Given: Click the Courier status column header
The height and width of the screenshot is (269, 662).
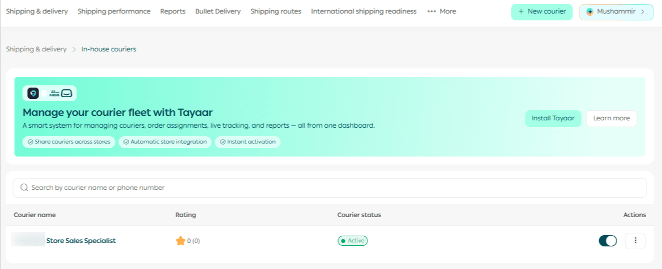Looking at the screenshot, I should (x=359, y=215).
